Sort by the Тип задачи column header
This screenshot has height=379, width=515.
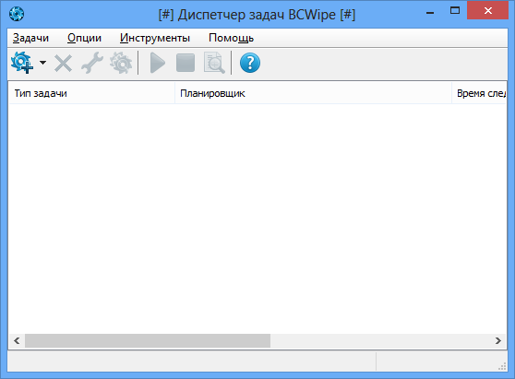(x=91, y=93)
